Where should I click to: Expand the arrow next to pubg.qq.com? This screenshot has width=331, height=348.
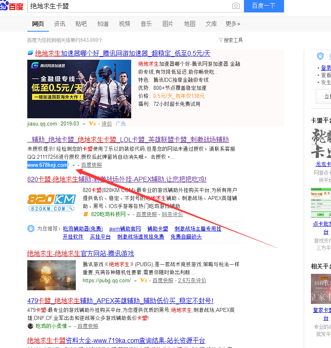[135, 281]
